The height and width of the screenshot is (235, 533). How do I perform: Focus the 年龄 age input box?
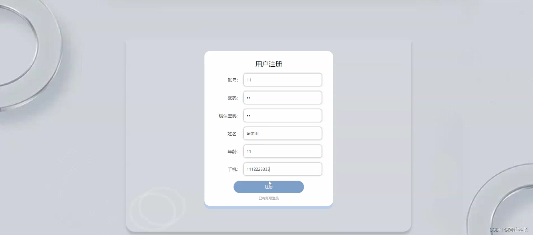click(283, 151)
